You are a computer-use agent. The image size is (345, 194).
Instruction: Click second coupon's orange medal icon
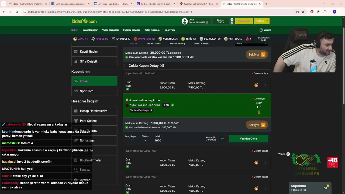(x=256, y=162)
